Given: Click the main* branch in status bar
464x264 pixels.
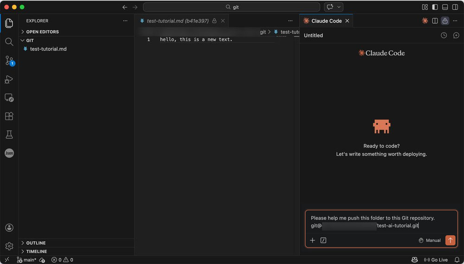Looking at the screenshot, I should click(x=26, y=260).
